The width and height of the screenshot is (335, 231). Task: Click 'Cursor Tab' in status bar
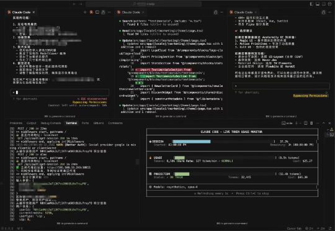tap(294, 229)
